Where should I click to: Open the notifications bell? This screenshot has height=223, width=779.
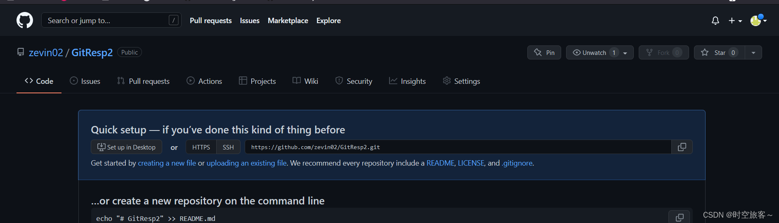pos(715,21)
